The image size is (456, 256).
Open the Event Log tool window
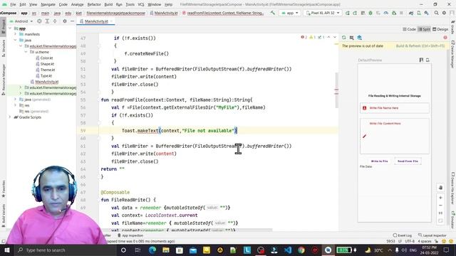click(402, 235)
